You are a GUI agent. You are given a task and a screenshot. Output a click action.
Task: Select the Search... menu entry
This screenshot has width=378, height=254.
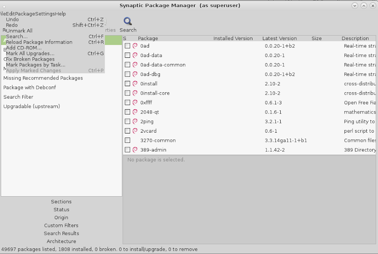point(55,36)
